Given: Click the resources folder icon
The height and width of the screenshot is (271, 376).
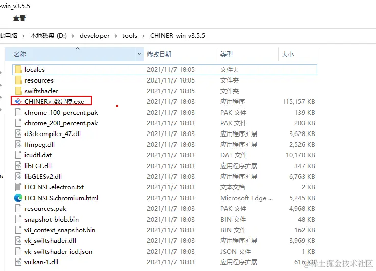Looking at the screenshot, I should (x=18, y=80).
